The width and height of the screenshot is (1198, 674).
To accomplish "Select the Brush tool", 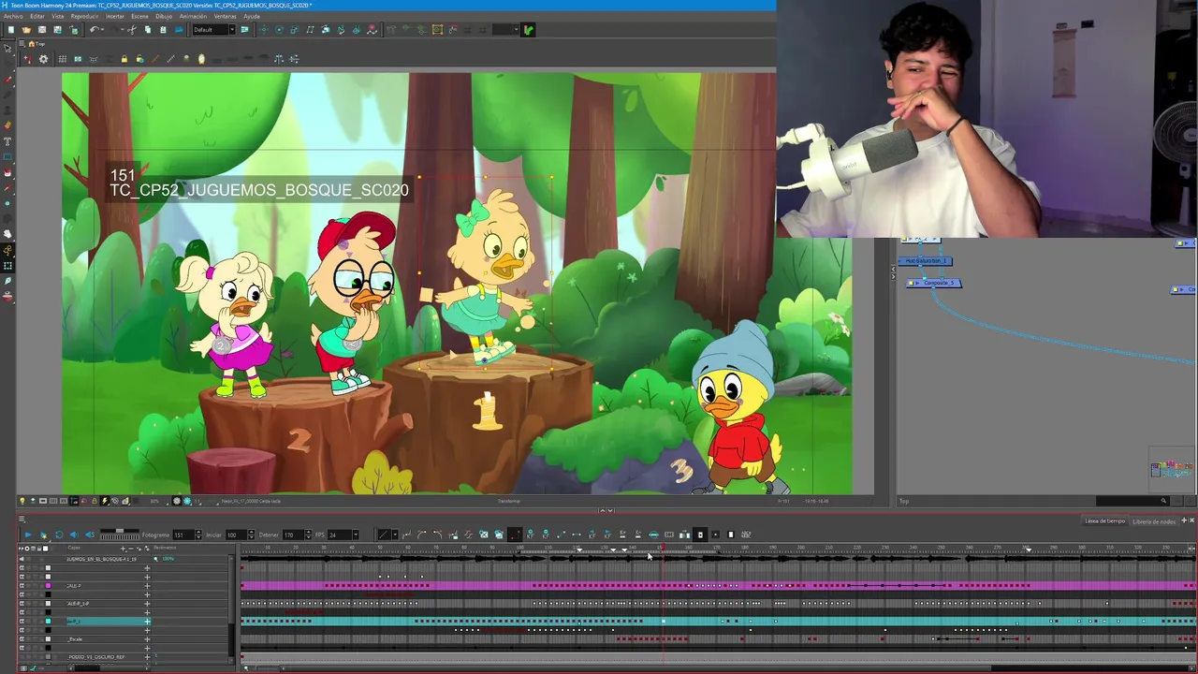I will point(8,79).
